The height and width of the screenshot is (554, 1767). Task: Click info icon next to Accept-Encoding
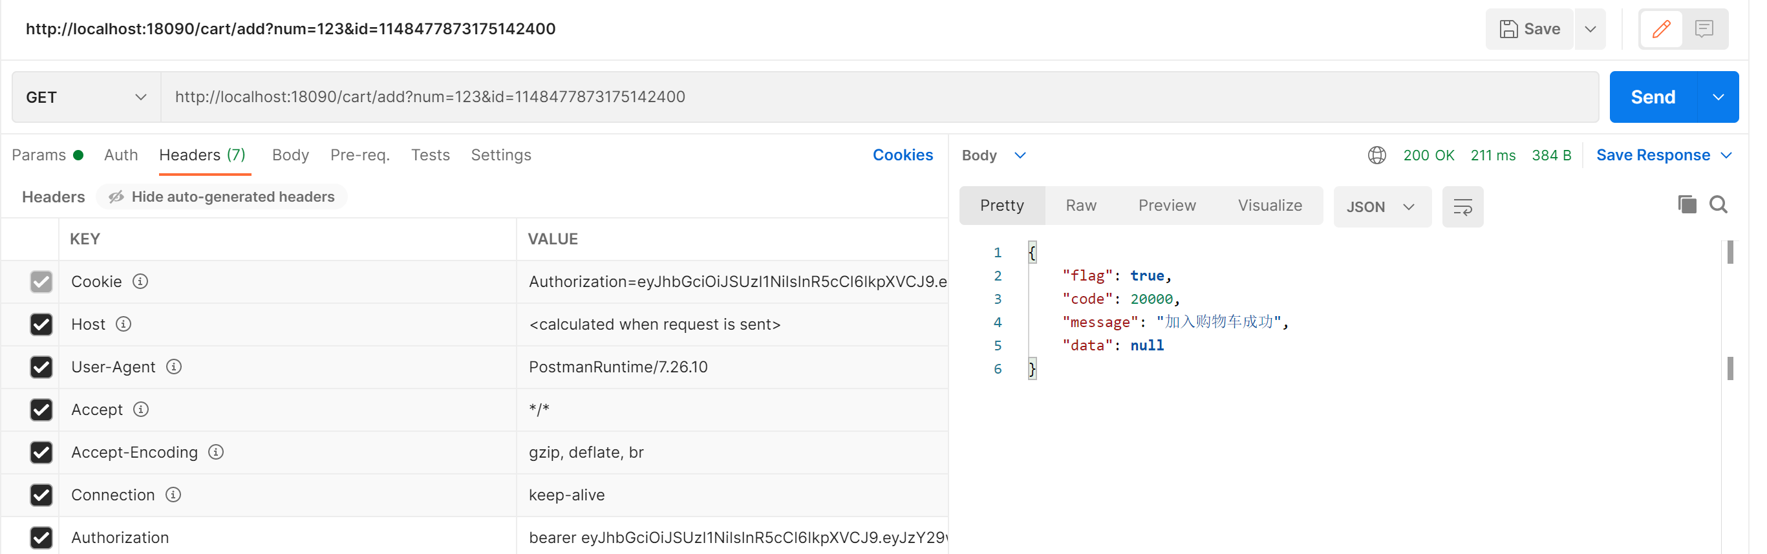point(216,452)
